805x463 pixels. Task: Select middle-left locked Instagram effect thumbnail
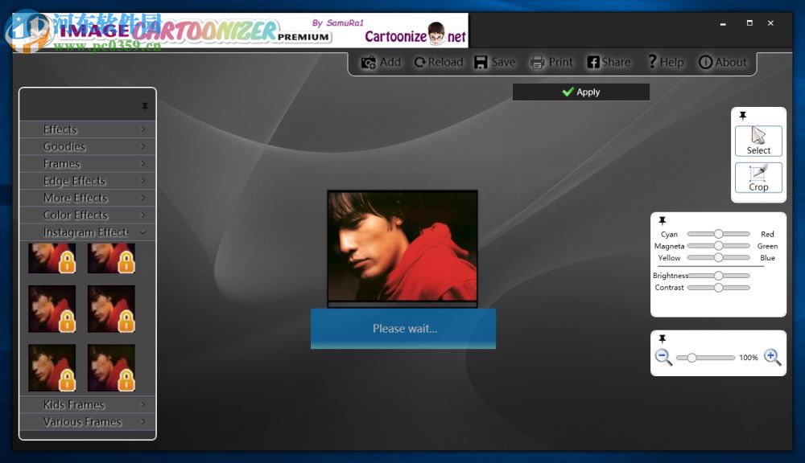52,309
